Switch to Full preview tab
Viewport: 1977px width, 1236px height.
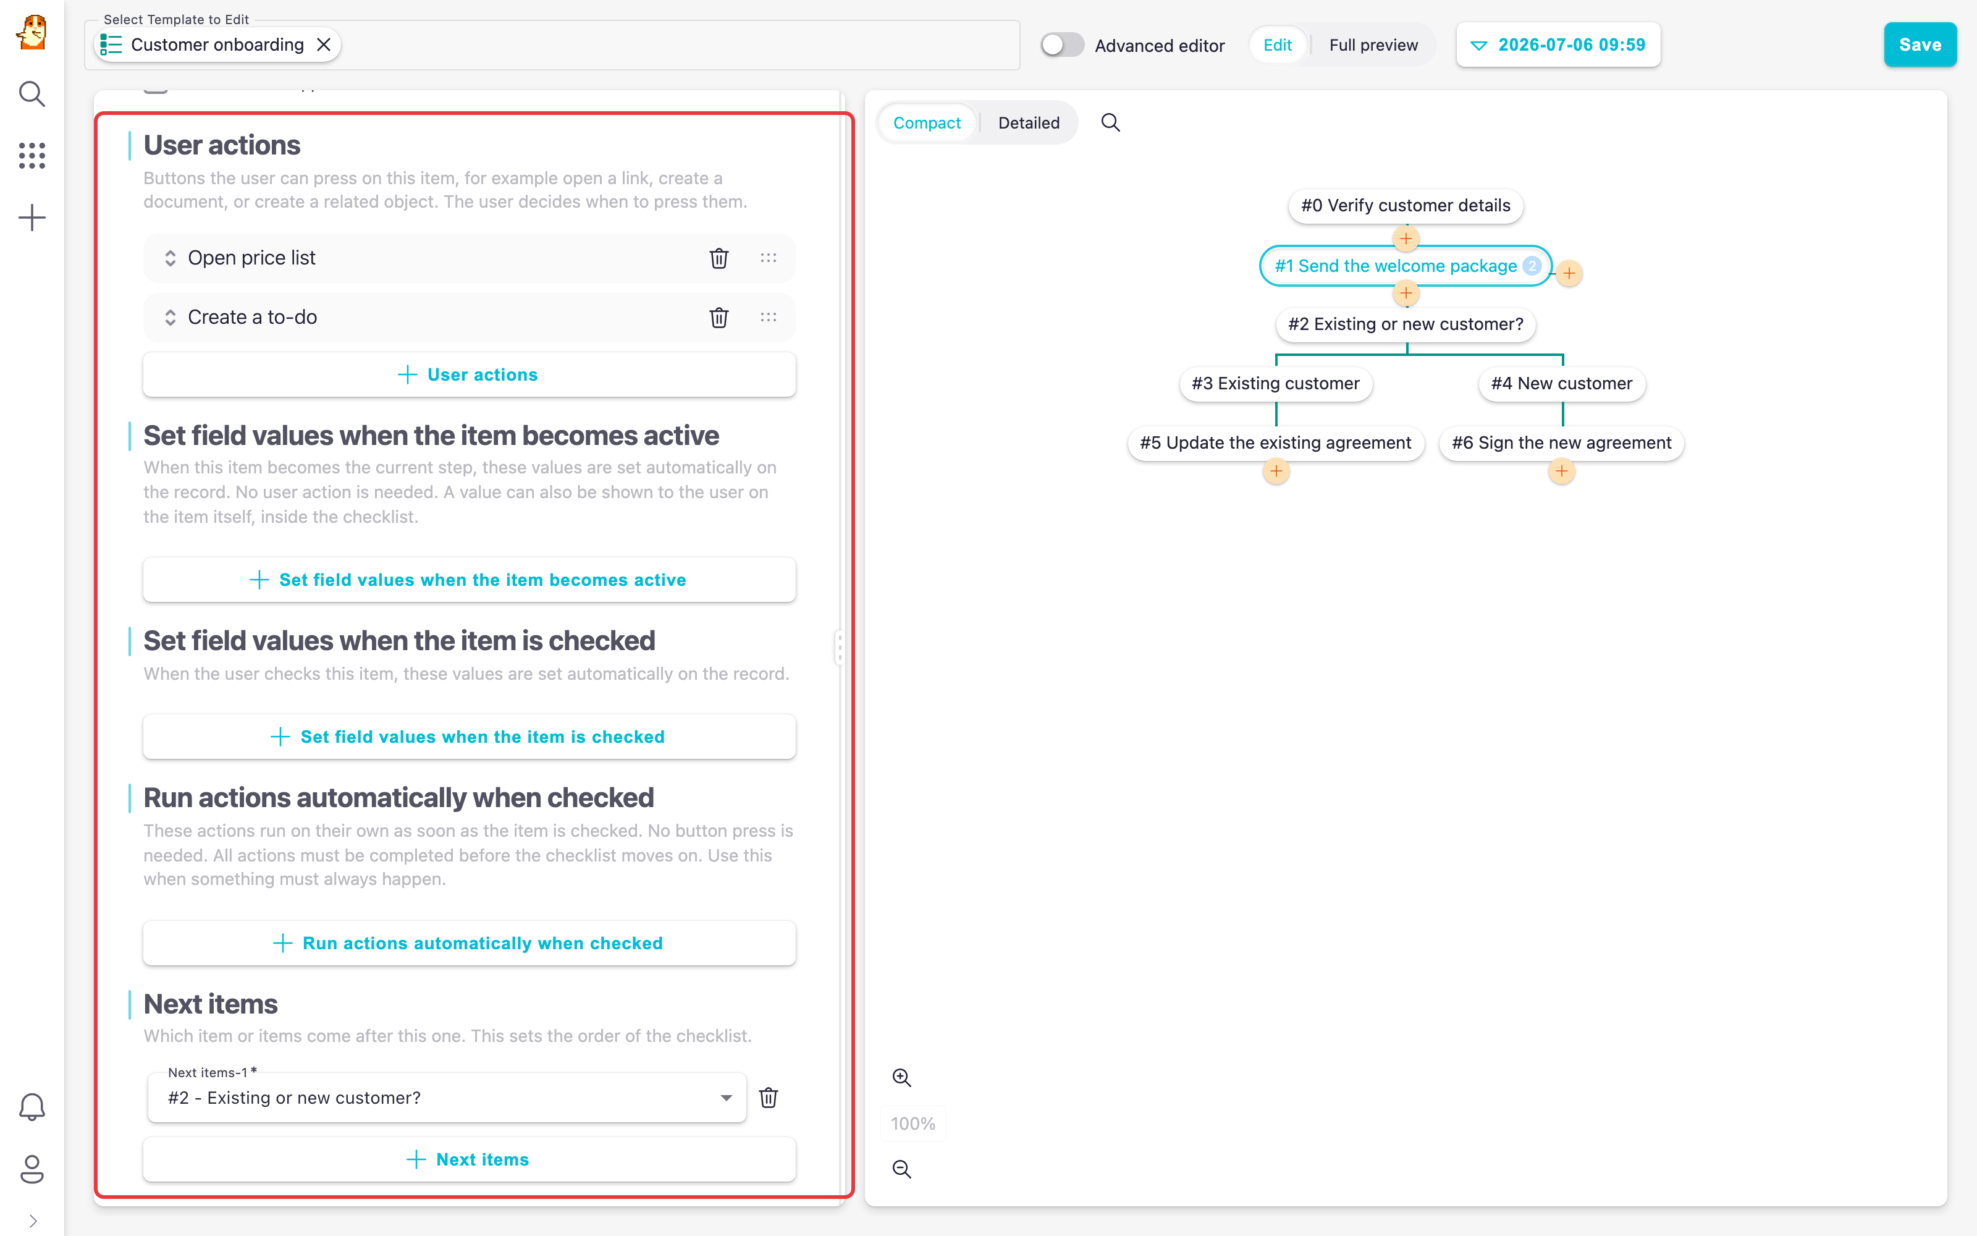[x=1372, y=45]
